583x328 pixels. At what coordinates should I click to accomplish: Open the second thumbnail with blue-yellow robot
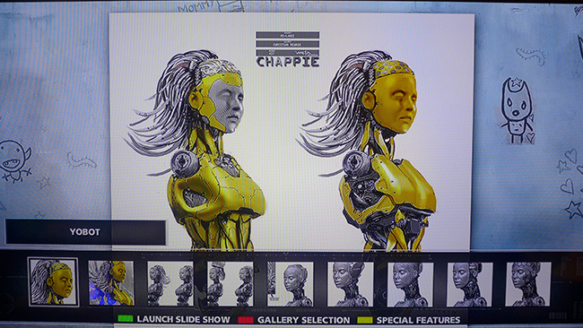(111, 283)
